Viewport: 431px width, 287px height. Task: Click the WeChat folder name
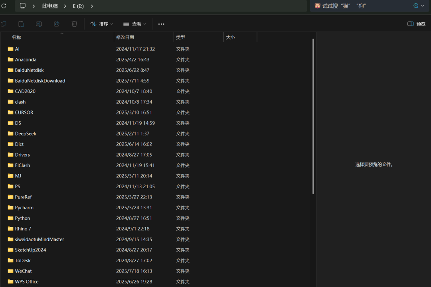(x=24, y=271)
